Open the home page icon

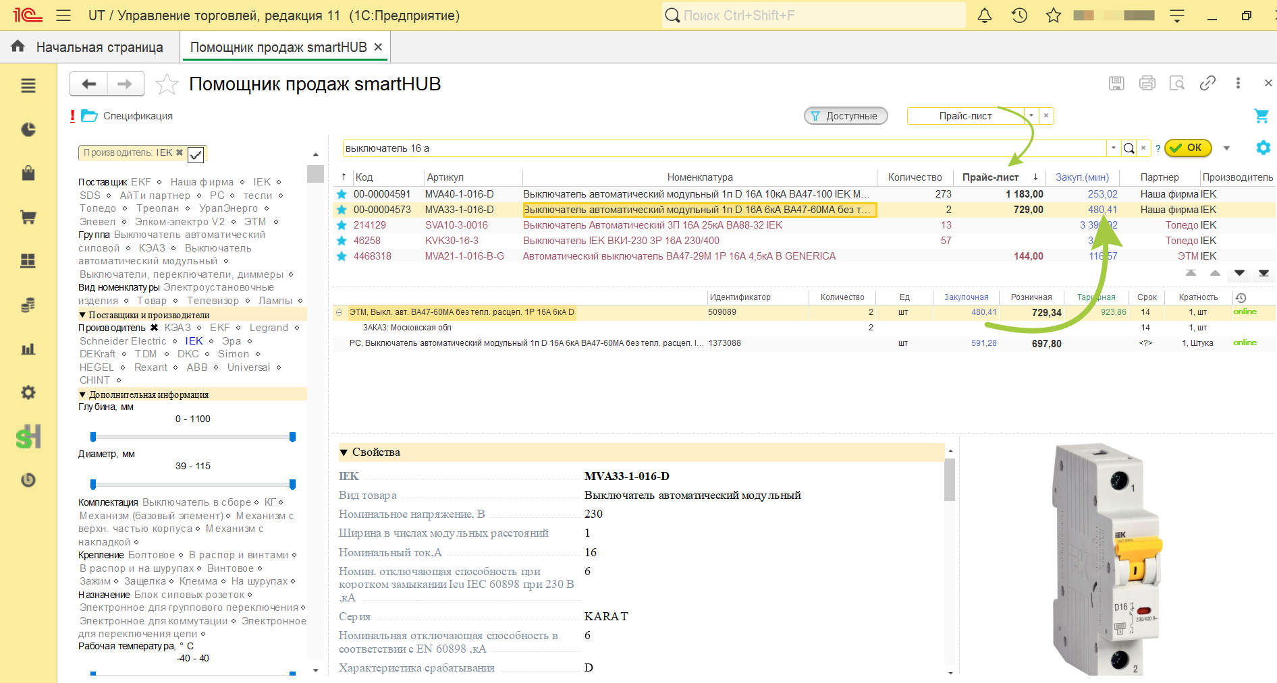click(x=18, y=47)
